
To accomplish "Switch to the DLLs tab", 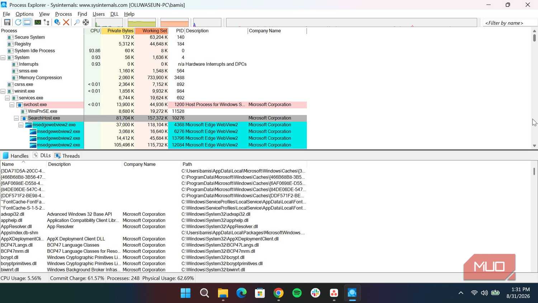I will pos(42,155).
